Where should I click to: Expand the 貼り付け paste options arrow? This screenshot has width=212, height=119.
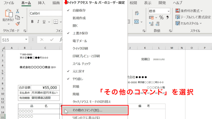(x=9, y=24)
